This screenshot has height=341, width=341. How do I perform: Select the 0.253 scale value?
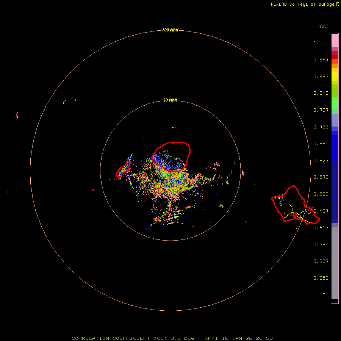[x=321, y=278]
